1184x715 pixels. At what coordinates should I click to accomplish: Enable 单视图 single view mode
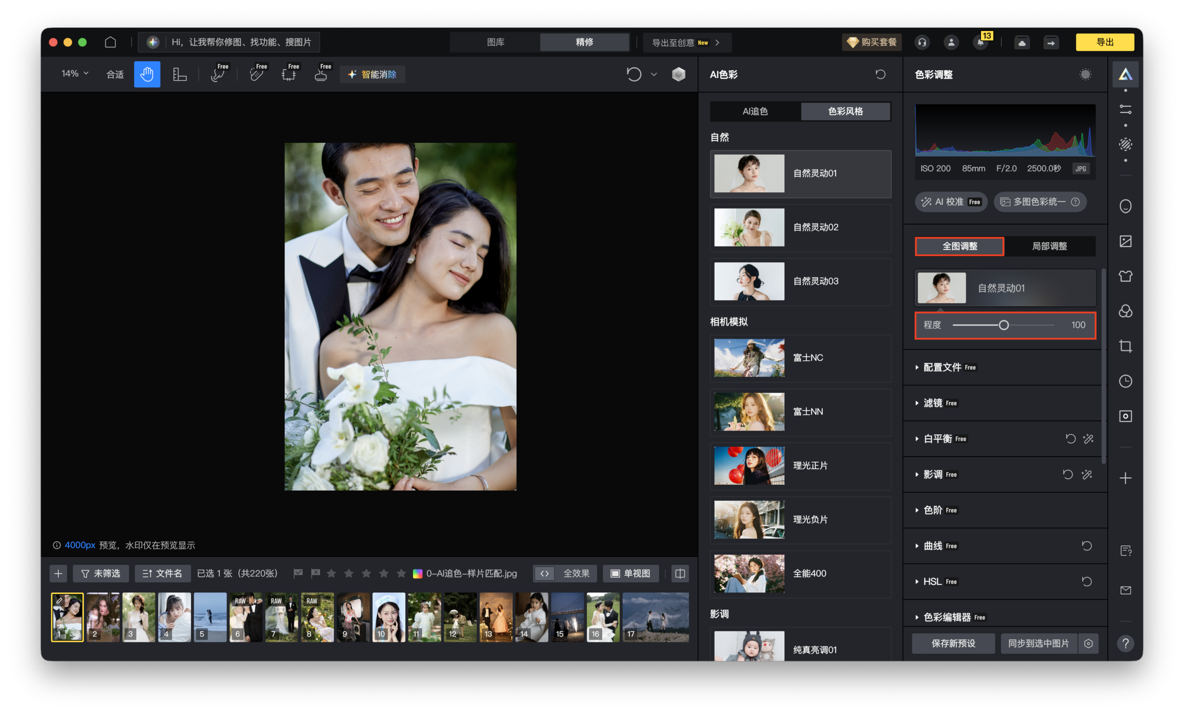[631, 573]
